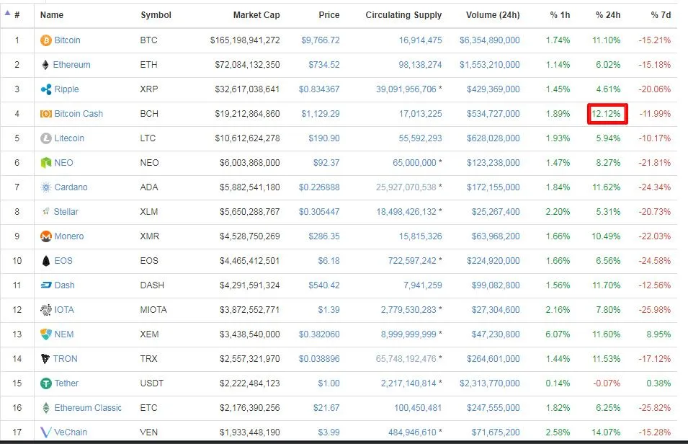Screen dimensions: 688x444
Task: Click the Litecoin logo icon
Action: point(45,138)
